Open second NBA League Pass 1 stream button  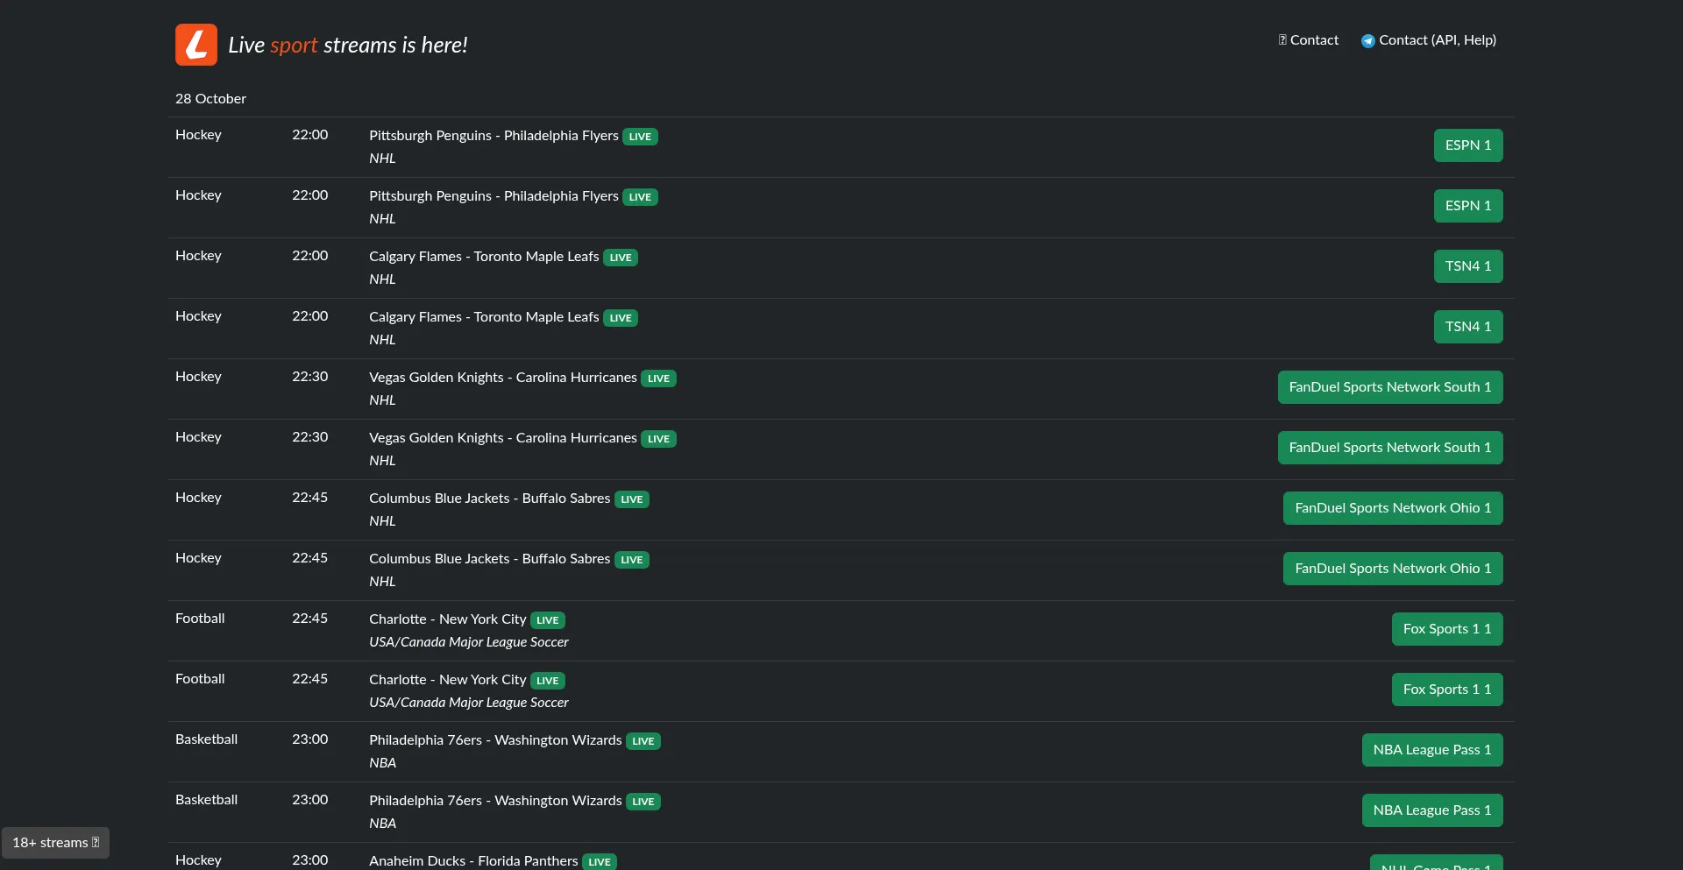1432,810
